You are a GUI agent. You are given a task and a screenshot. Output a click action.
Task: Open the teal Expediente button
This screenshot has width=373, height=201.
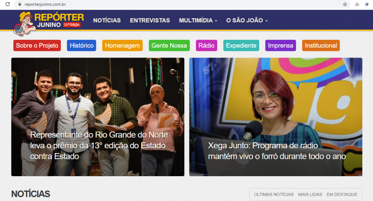pos(241,46)
